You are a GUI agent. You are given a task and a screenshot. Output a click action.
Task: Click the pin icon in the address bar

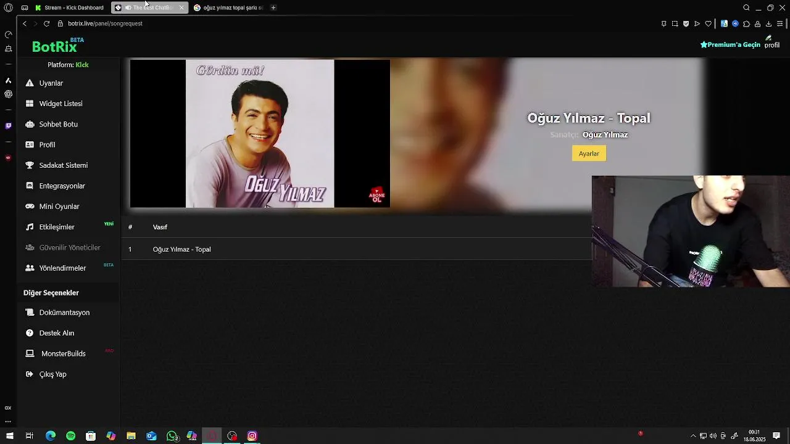coord(663,23)
